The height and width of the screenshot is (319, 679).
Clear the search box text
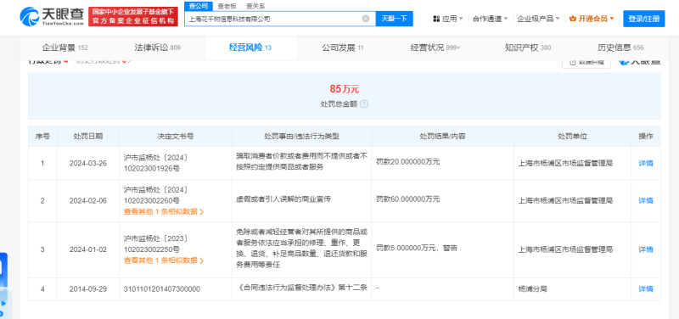point(366,19)
